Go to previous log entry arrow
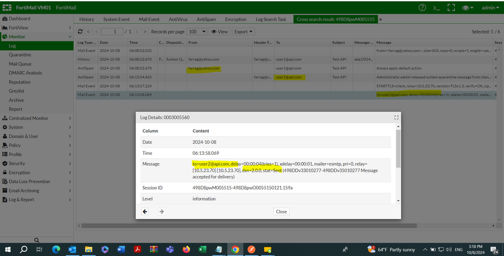This screenshot has height=256, width=504. click(x=145, y=211)
